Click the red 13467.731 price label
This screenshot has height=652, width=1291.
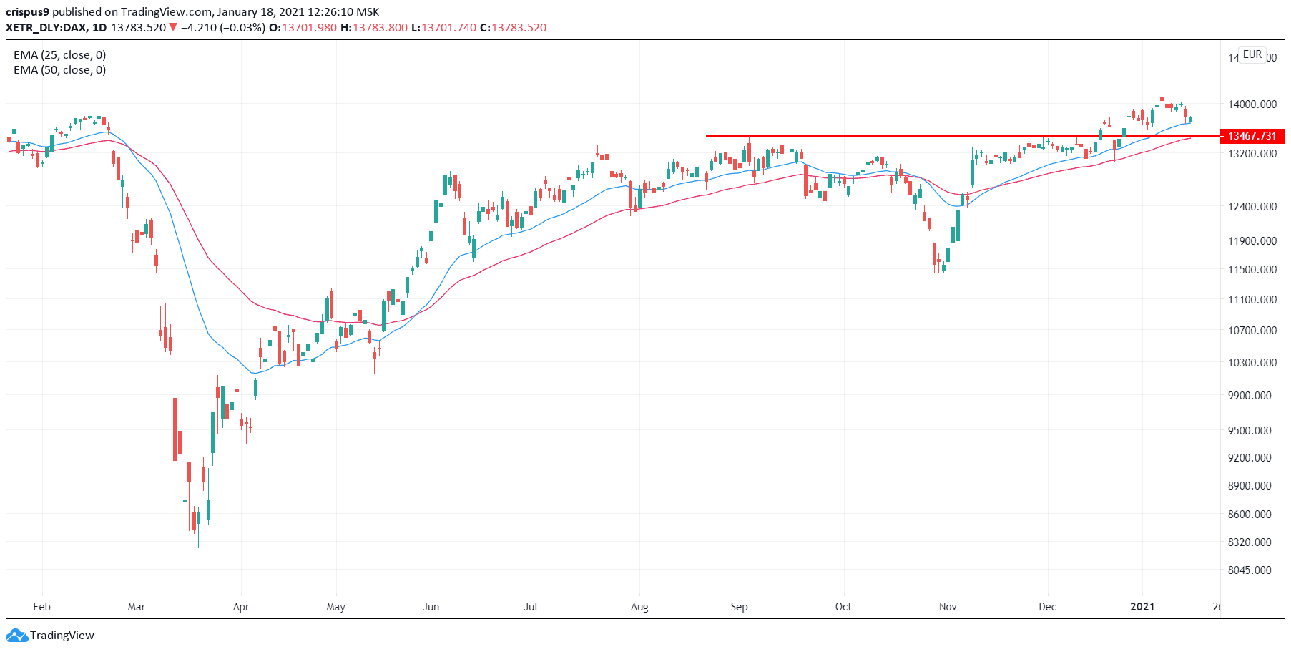[x=1252, y=135]
